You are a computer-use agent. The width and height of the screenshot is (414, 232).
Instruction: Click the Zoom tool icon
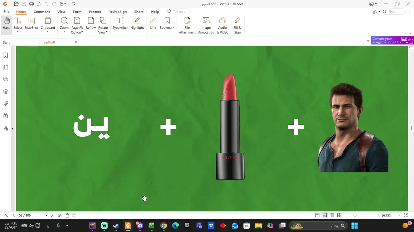pyautogui.click(x=64, y=21)
